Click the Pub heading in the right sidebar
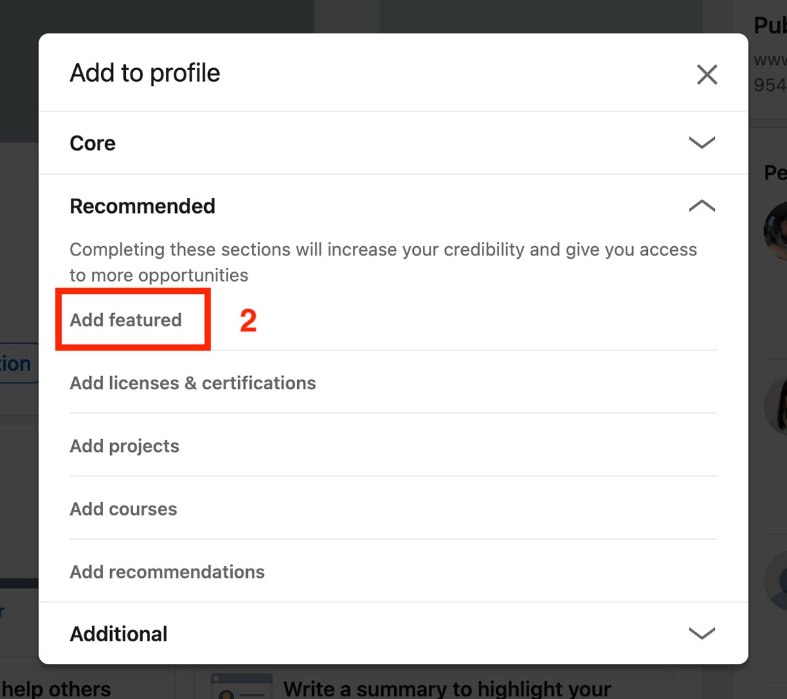 [x=771, y=25]
